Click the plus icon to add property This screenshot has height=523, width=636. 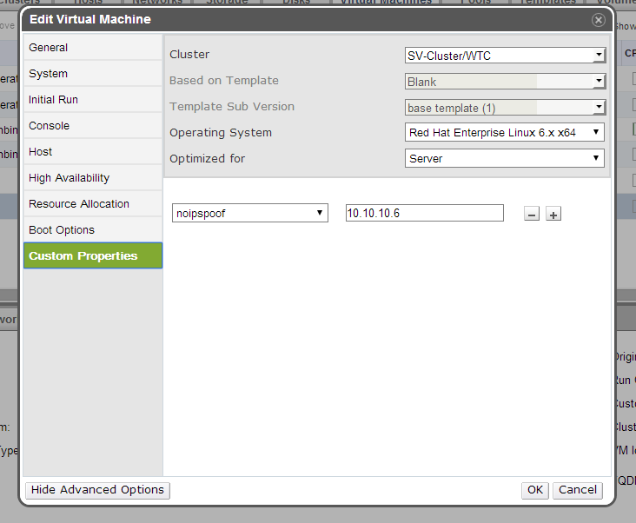tap(553, 214)
